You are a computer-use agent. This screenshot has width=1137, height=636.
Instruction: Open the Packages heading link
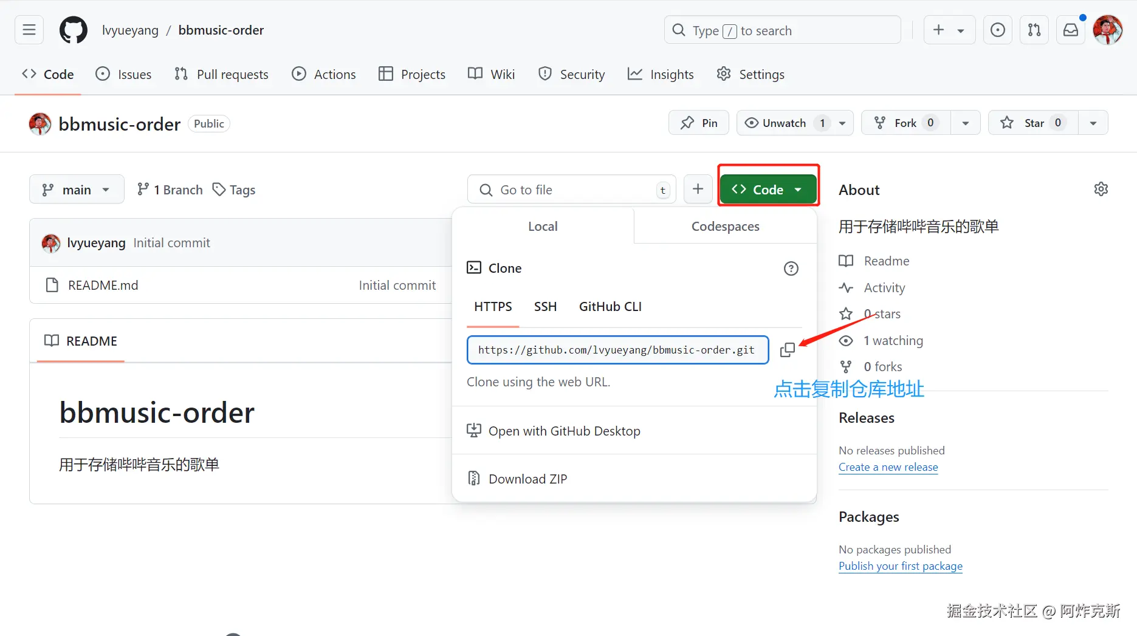pyautogui.click(x=869, y=517)
